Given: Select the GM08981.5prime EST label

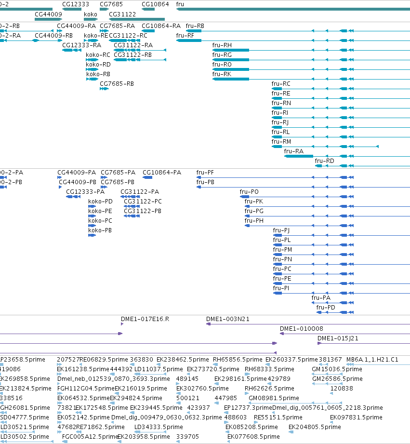Looking at the screenshot, I should coord(274,398).
